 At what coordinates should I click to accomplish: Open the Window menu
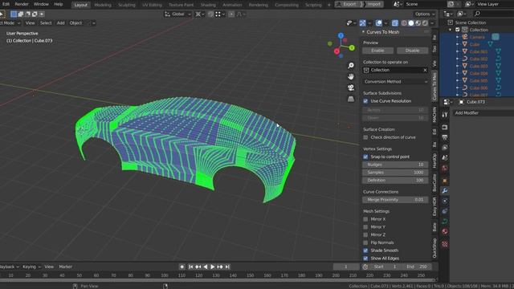(41, 4)
